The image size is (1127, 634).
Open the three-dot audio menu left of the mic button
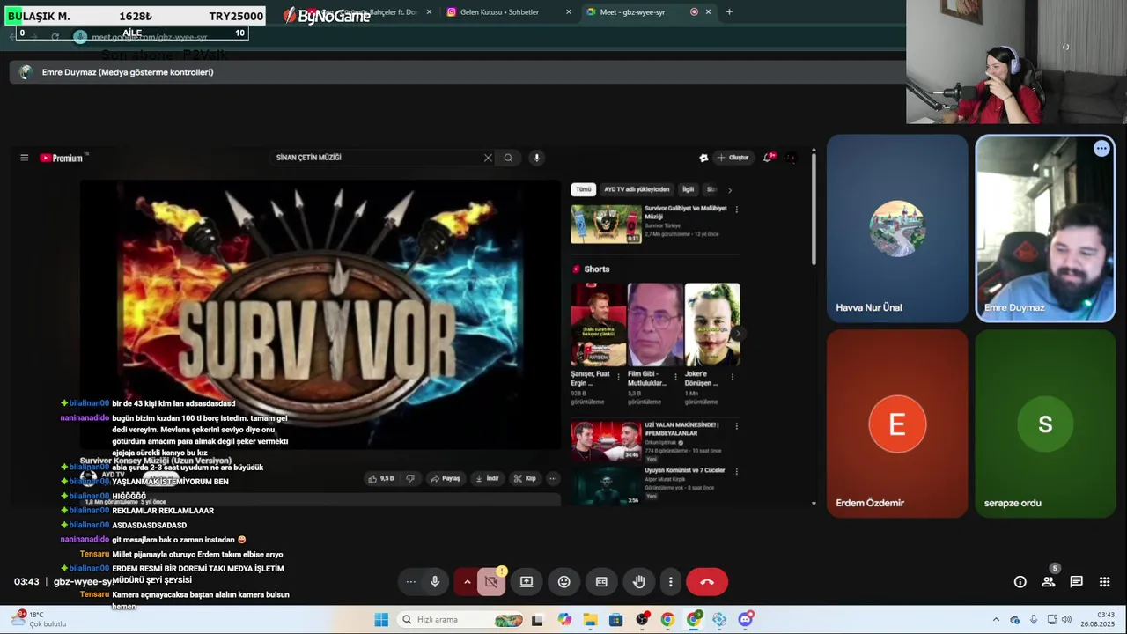[x=410, y=582]
